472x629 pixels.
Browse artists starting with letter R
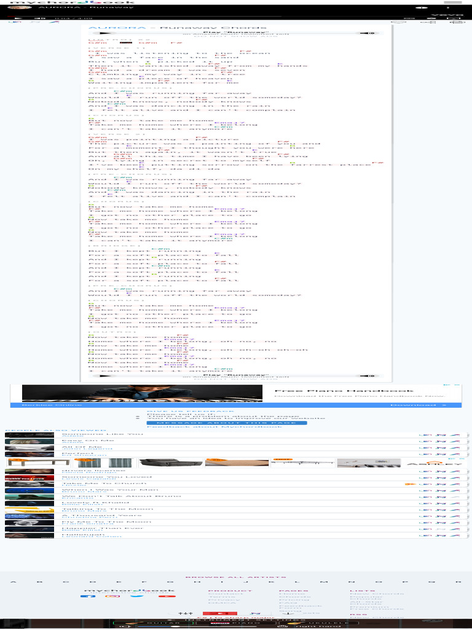(458, 582)
